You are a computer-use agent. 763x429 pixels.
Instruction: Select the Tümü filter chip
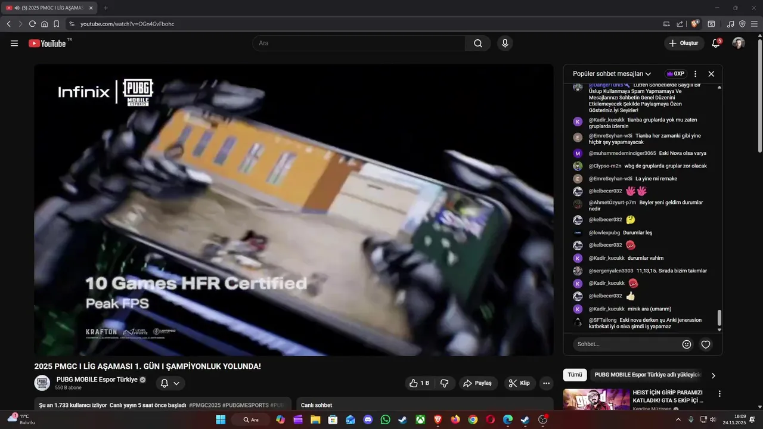575,375
